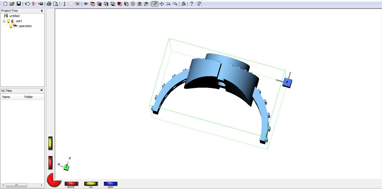
Task: Open the NC Files dropdown arrow
Action: (42, 90)
